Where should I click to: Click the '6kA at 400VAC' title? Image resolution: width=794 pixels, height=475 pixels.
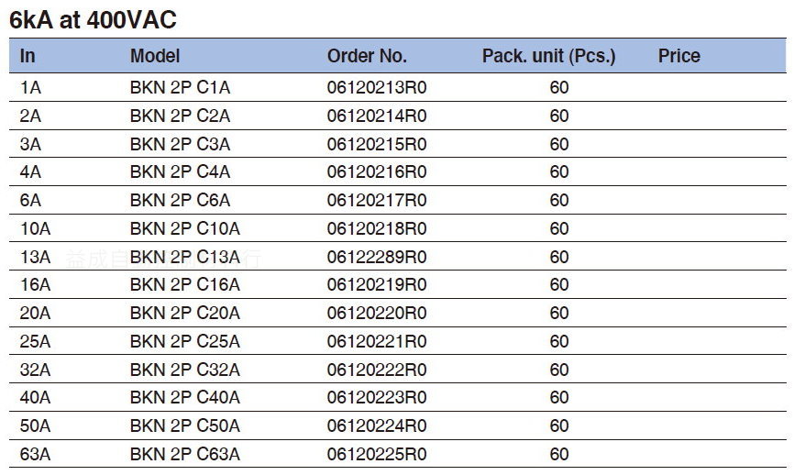[94, 20]
